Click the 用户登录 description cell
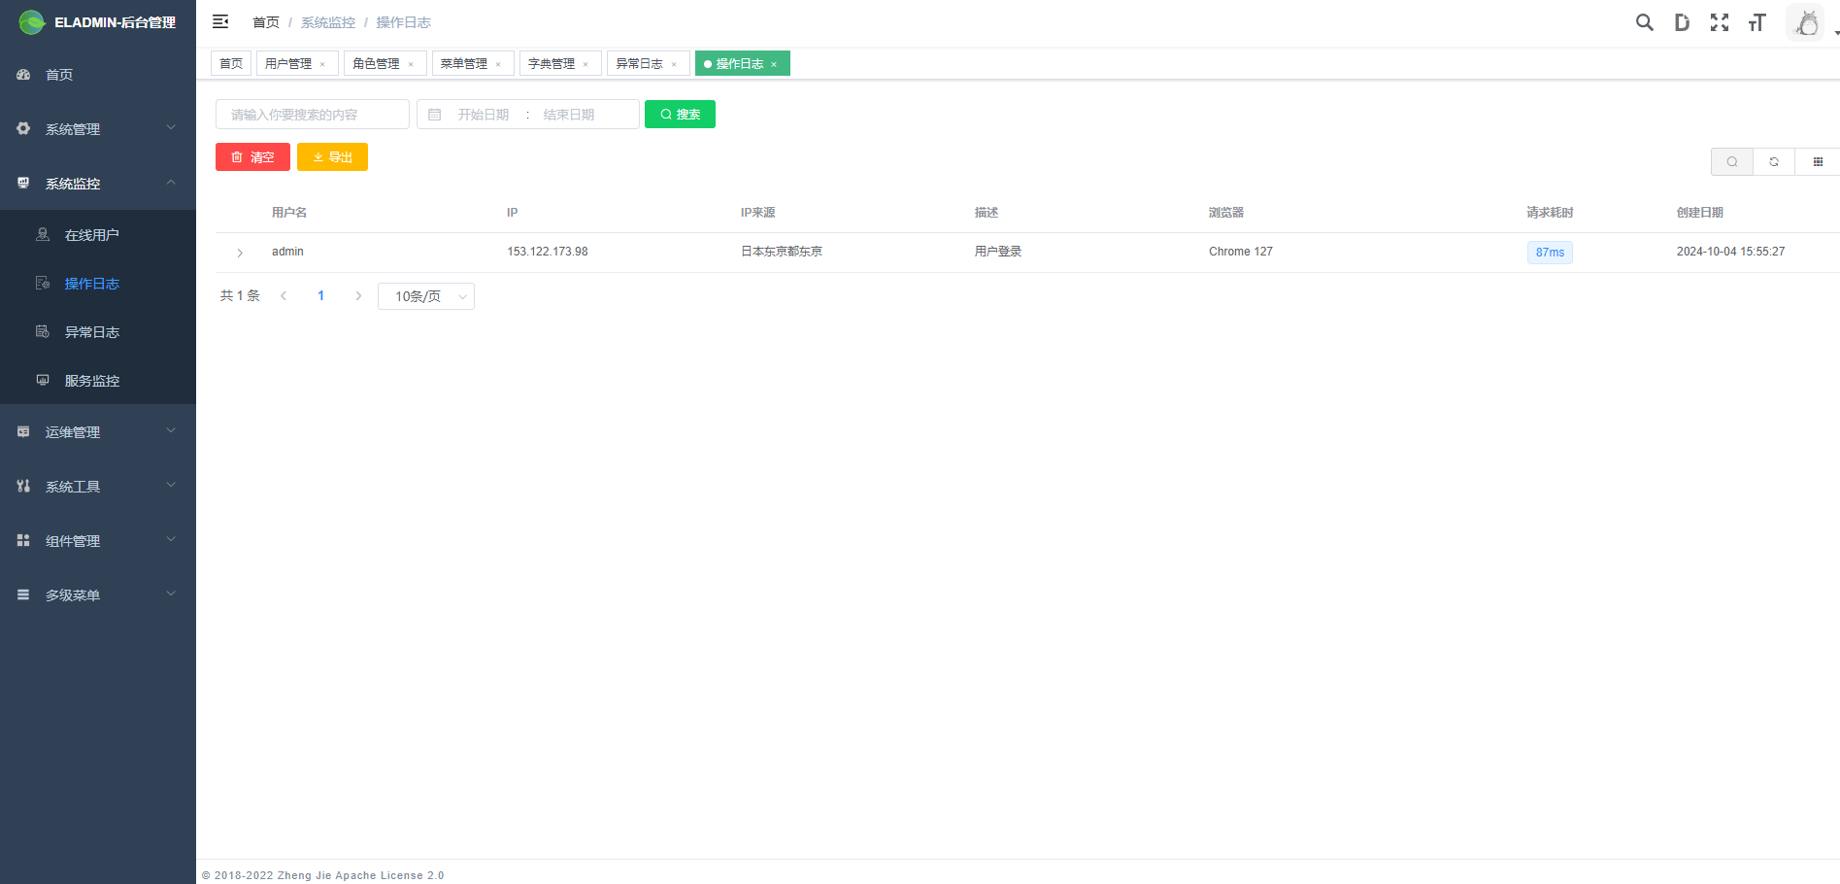The image size is (1840, 884). coord(998,252)
